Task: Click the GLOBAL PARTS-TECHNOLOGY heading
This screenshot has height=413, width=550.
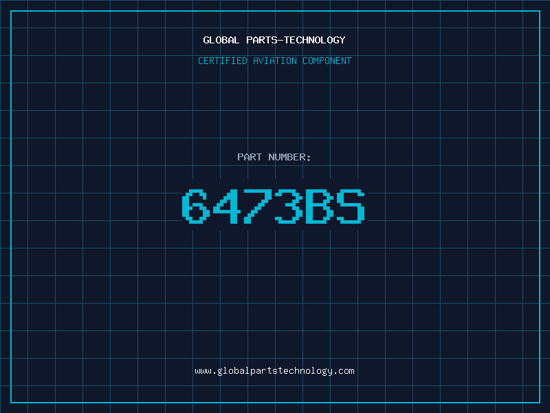Action: [274, 40]
